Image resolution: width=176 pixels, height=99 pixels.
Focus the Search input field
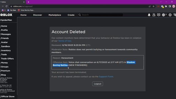(100, 15)
